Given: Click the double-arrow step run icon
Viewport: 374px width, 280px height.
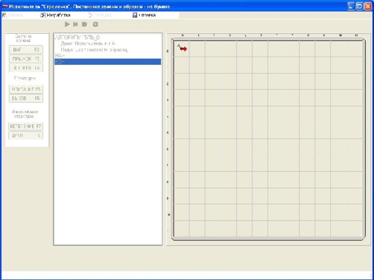Looking at the screenshot, I should pyautogui.click(x=75, y=24).
